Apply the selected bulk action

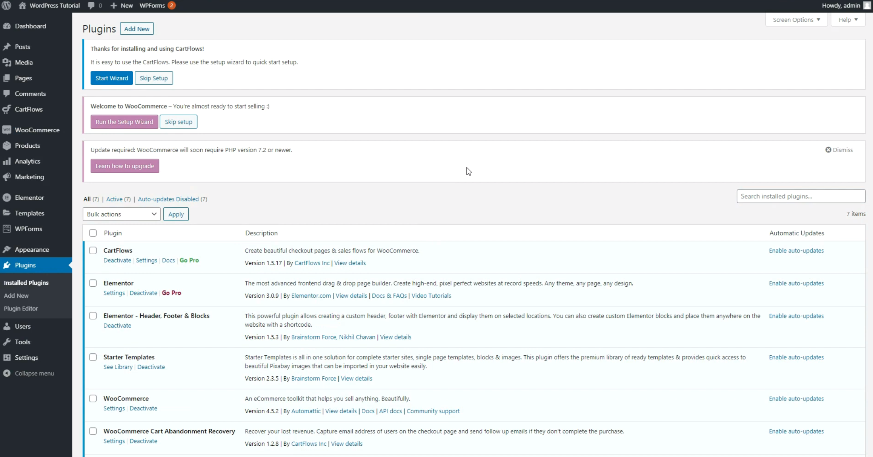tap(176, 214)
